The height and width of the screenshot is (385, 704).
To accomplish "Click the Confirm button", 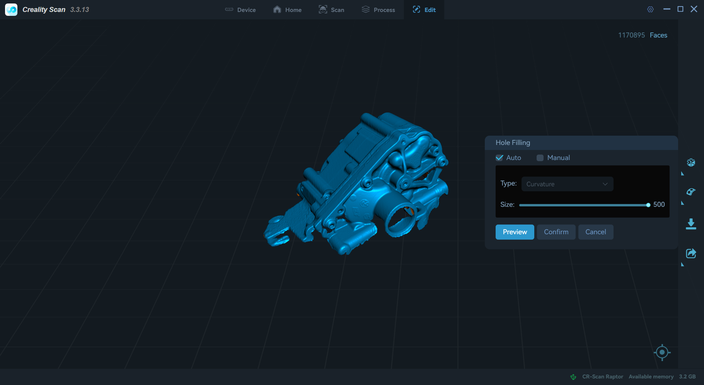I will pyautogui.click(x=556, y=232).
